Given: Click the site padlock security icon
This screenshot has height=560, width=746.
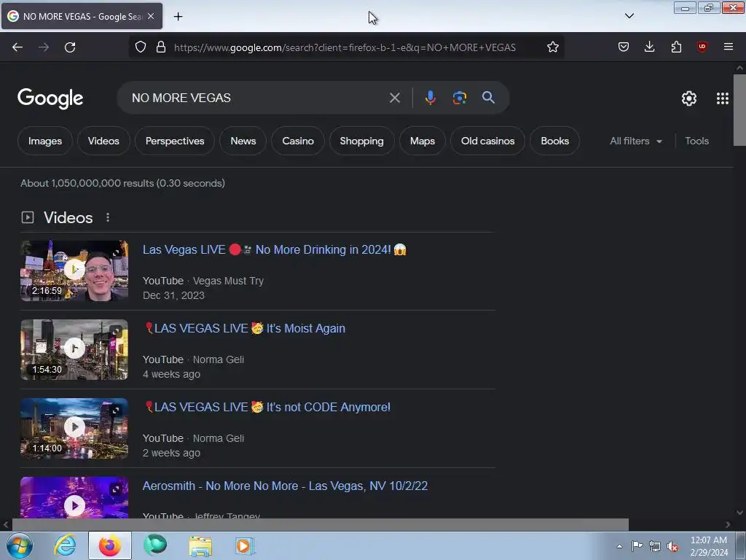Looking at the screenshot, I should pyautogui.click(x=161, y=47).
